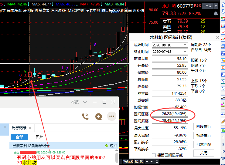Click the 最大回撤 field showing -9.86%
The image size is (225, 165).
coord(170,135)
